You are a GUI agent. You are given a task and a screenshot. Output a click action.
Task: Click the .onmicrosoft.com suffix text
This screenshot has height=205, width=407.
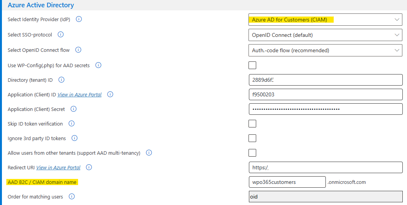point(347,182)
